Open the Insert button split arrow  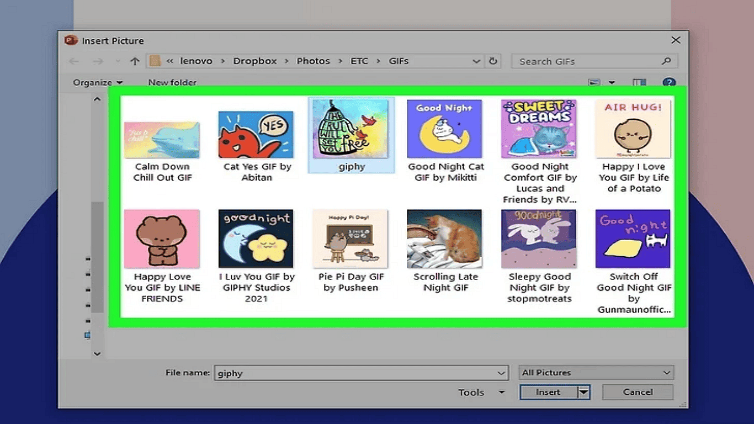pyautogui.click(x=583, y=392)
